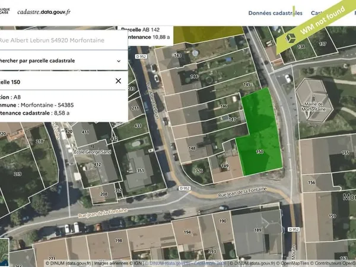Click the Rue Jean de la Fontaine label near D 952
The width and height of the screenshot is (356, 267).
coord(242,192)
